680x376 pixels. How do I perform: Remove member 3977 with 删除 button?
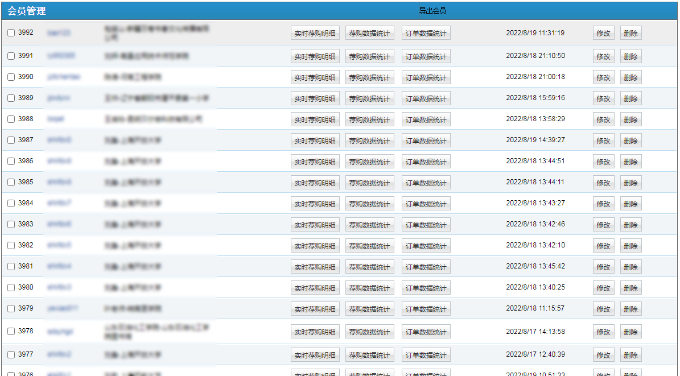(630, 356)
